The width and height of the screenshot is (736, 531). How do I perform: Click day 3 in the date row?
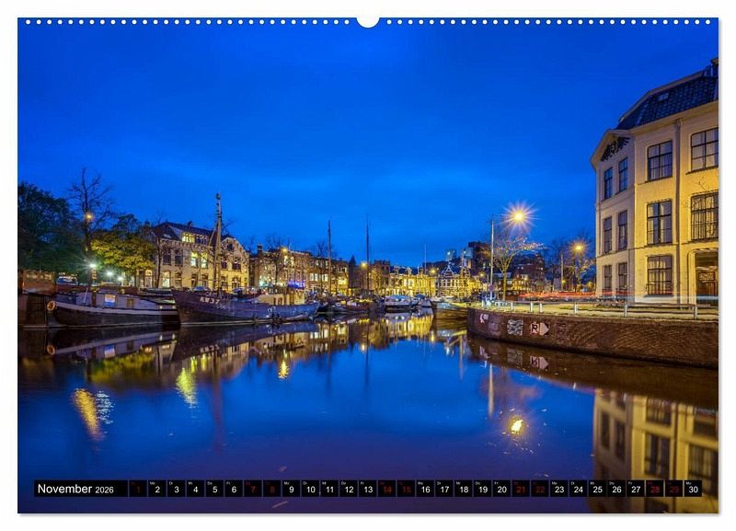coord(177,489)
